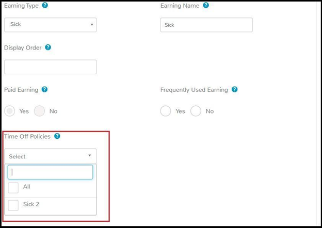Click the Time Off Policies help icon
This screenshot has width=322, height=228.
57,136
